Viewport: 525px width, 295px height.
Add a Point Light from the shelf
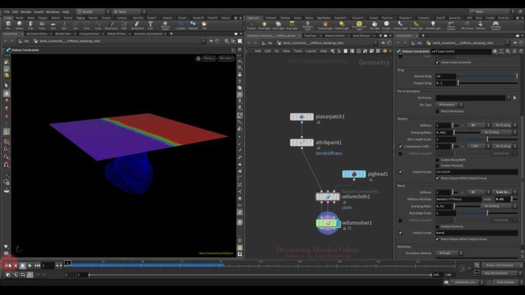point(264,25)
